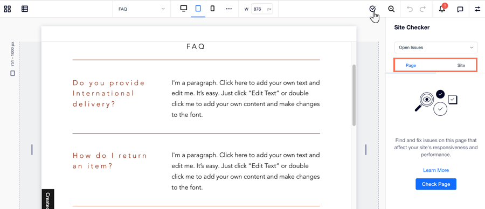
Task: Select the 'Do you provide International delivery?' question
Action: point(109,93)
